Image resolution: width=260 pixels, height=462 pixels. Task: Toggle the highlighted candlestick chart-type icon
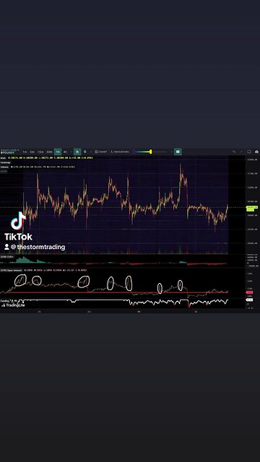point(77,152)
